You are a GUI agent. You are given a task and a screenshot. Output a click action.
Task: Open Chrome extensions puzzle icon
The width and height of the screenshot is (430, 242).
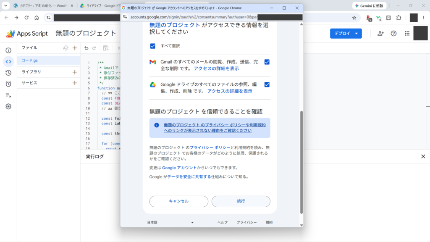coord(399,18)
